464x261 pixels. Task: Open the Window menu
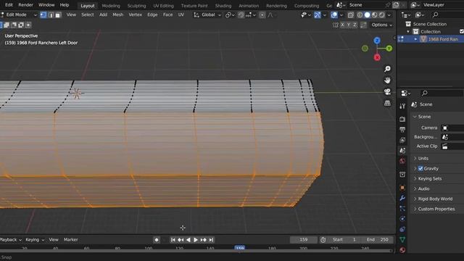click(x=46, y=5)
